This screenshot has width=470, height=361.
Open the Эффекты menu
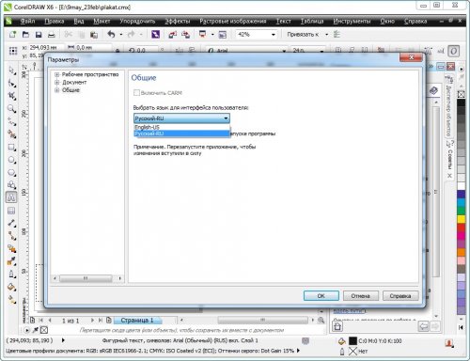[x=178, y=21]
